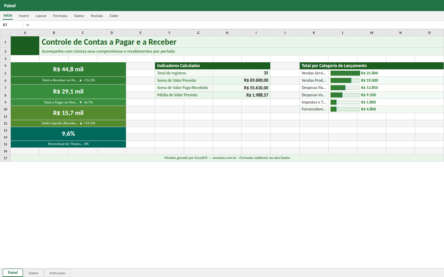Click the 'Soma de Valor Previsto' label

tap(184, 80)
